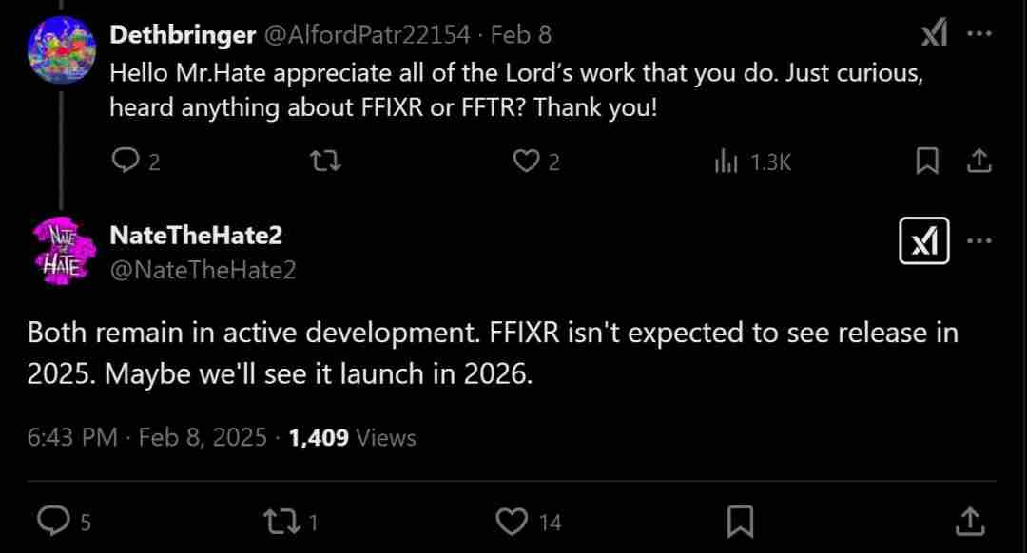Open Dethbringer's profile avatar
The image size is (1027, 553).
click(x=62, y=50)
